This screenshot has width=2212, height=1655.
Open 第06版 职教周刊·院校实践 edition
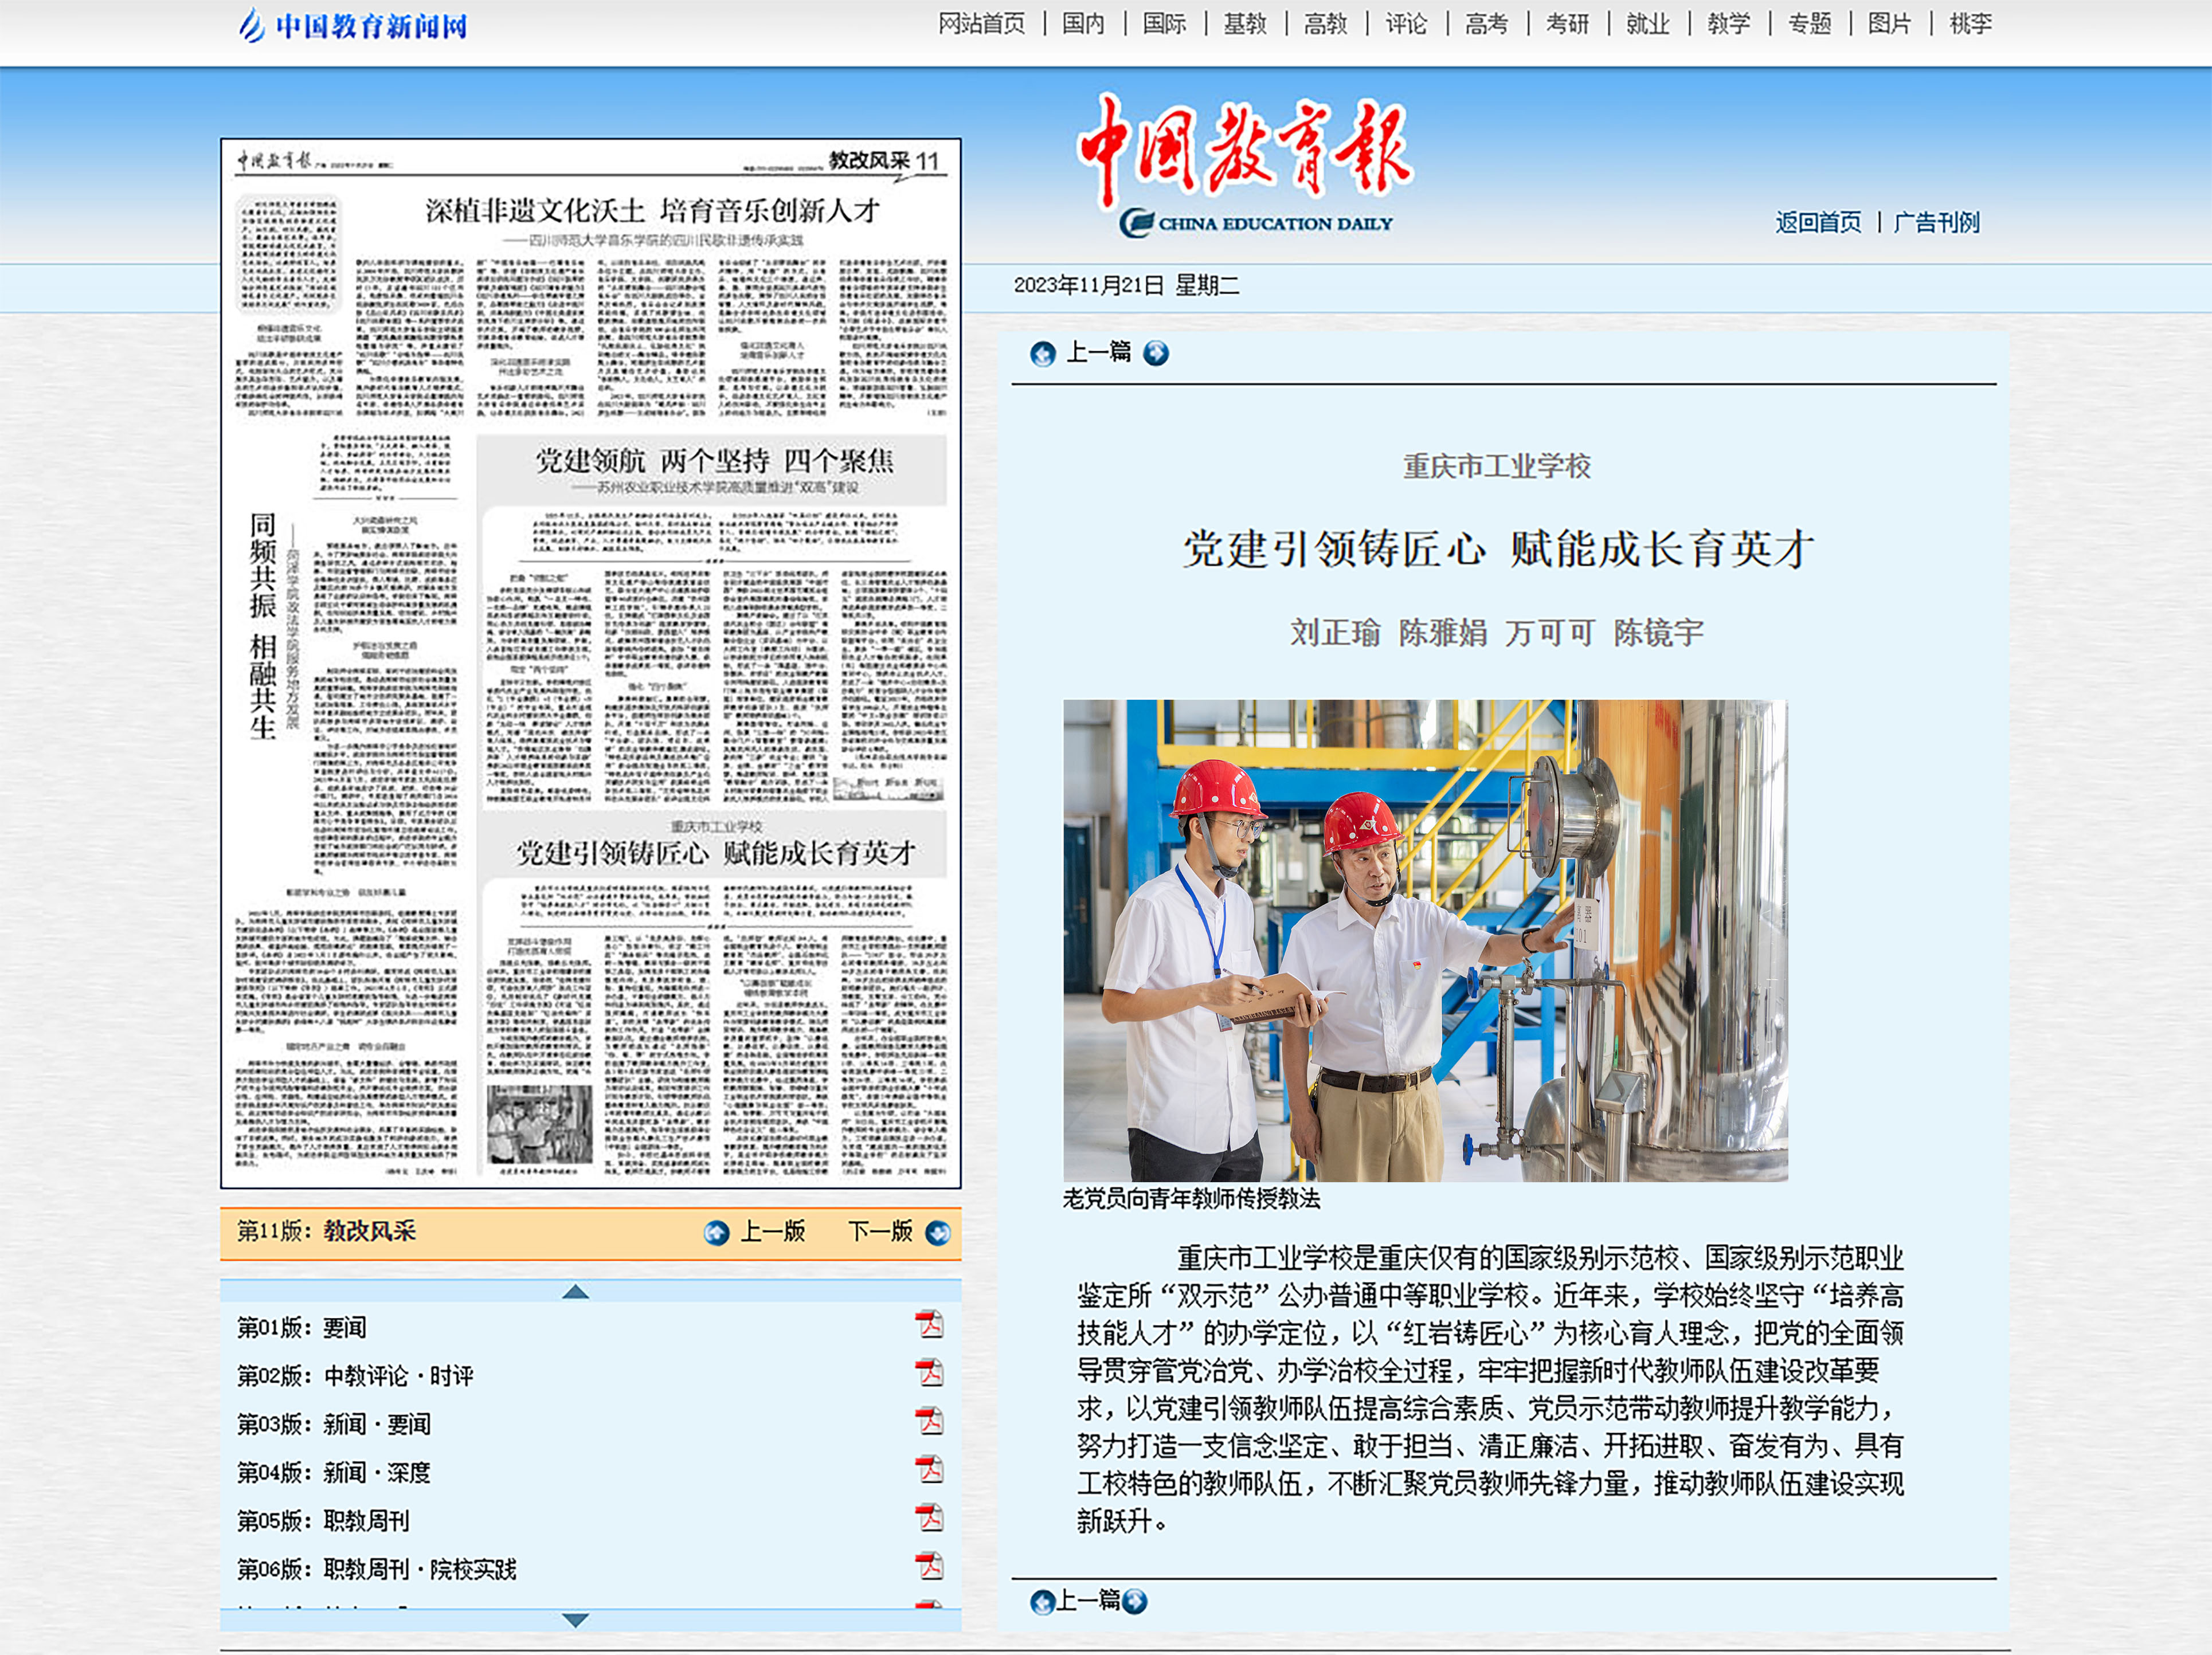coord(376,1569)
